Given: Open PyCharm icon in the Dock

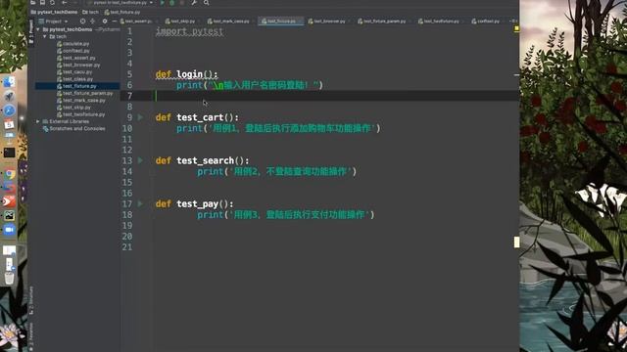Looking at the screenshot, I should coord(9,216).
